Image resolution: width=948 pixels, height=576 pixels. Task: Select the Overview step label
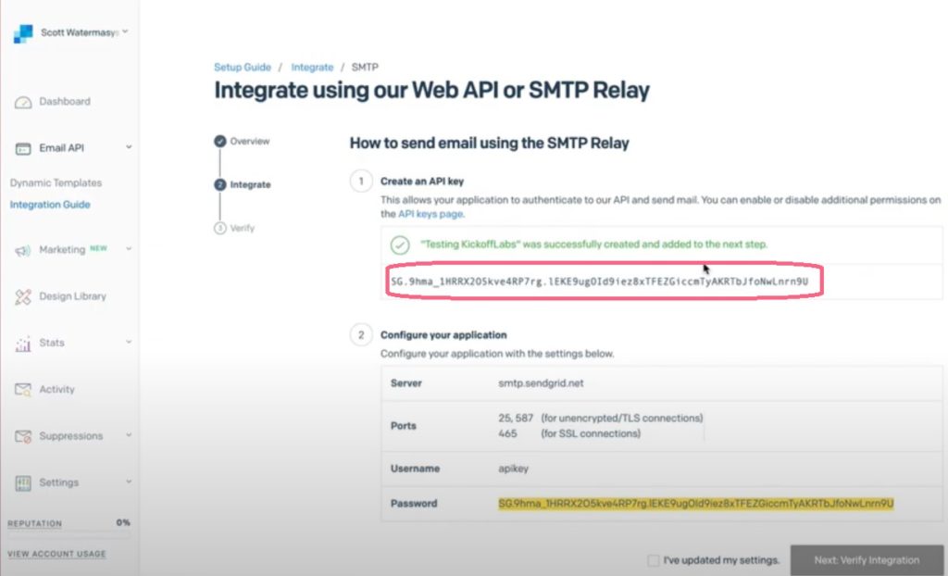[x=250, y=141]
